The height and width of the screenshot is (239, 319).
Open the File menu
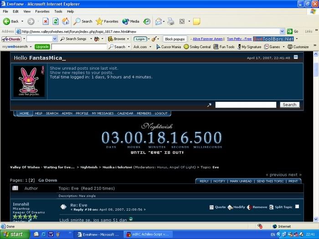[x=5, y=11]
